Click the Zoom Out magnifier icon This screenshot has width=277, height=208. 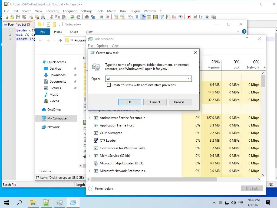tap(108, 17)
